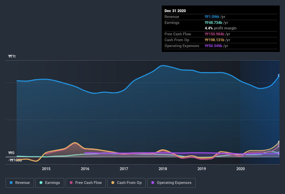This screenshot has width=285, height=194.
Task: Click the 2015 x-axis label
Action: [x=46, y=169]
